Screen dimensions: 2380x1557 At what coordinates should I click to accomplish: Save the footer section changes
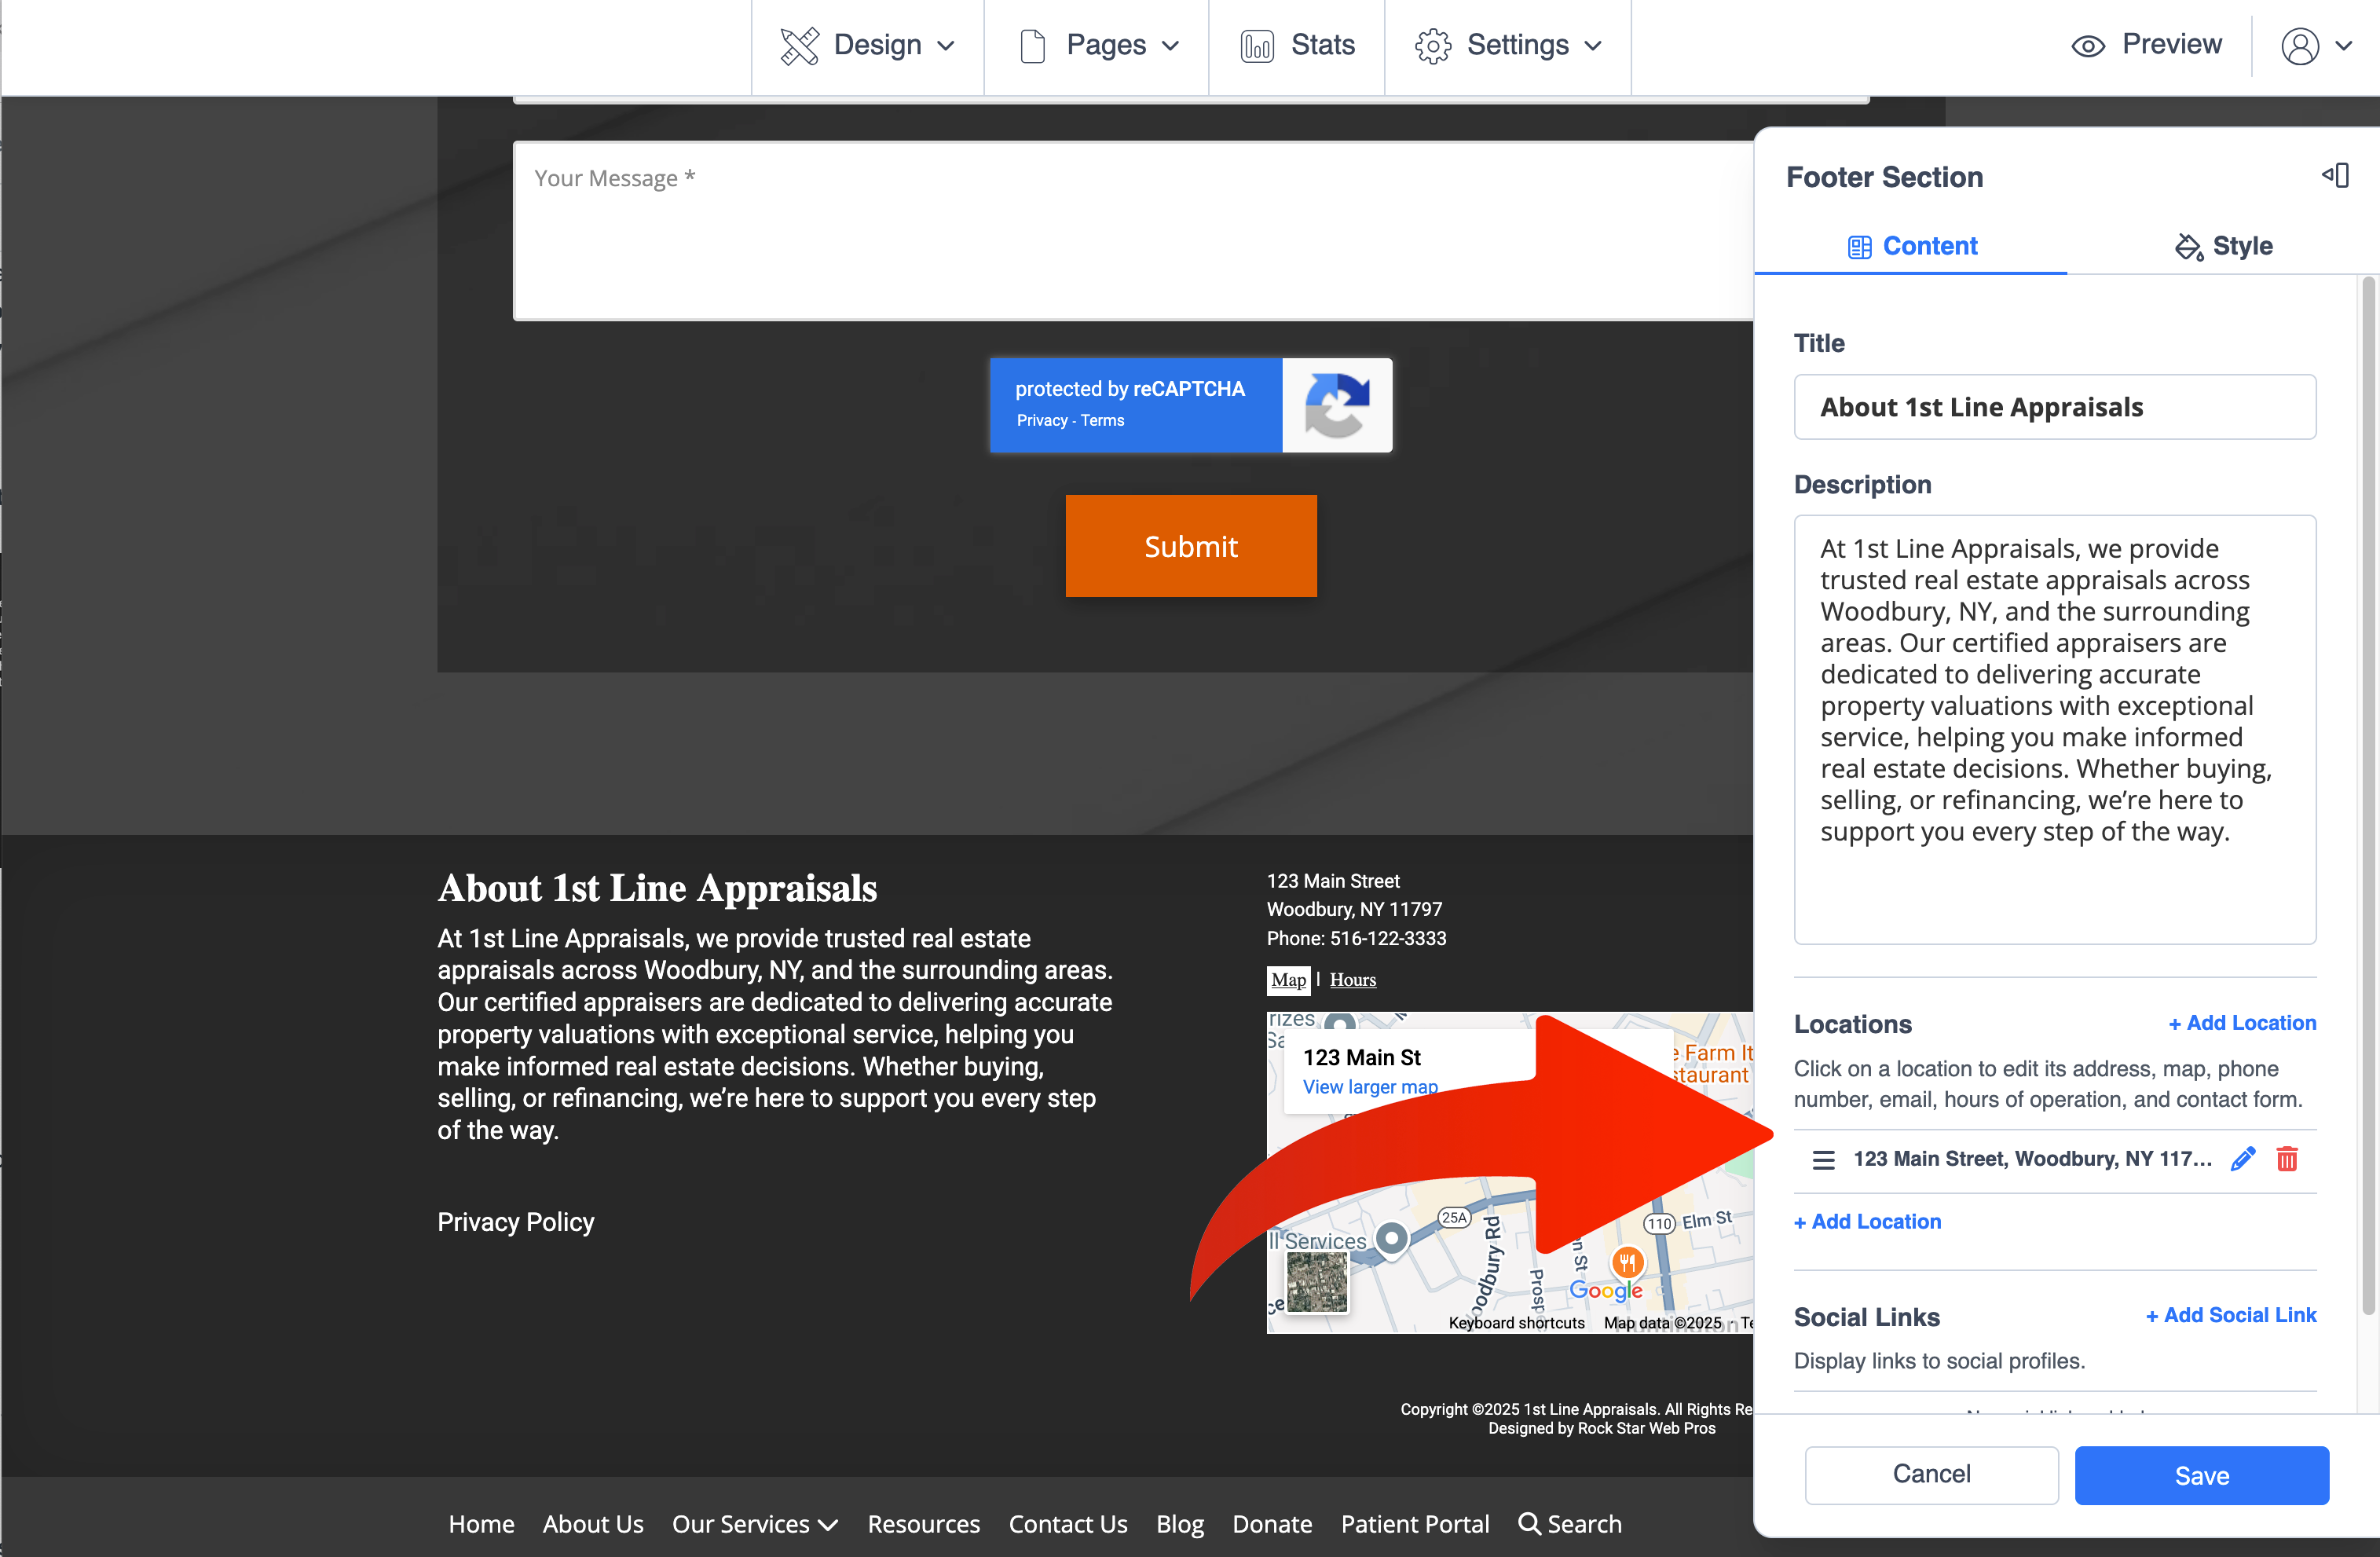(2202, 1476)
